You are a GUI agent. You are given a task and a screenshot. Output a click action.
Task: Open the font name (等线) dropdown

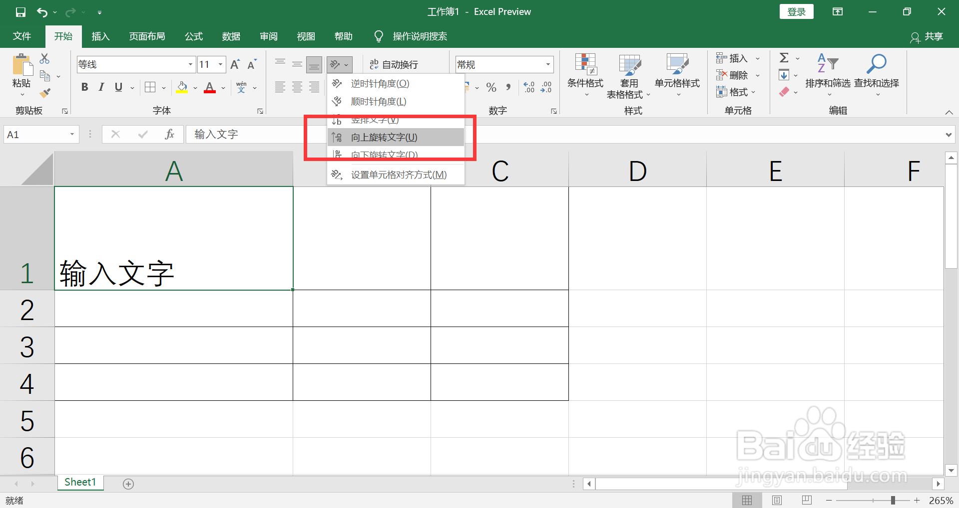[190, 64]
